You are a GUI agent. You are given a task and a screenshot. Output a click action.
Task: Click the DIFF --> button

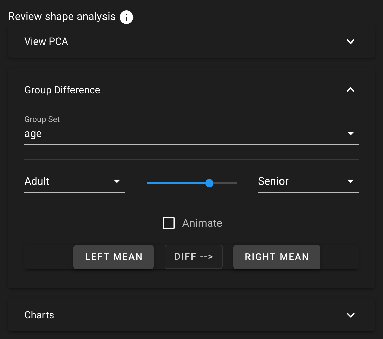point(194,257)
